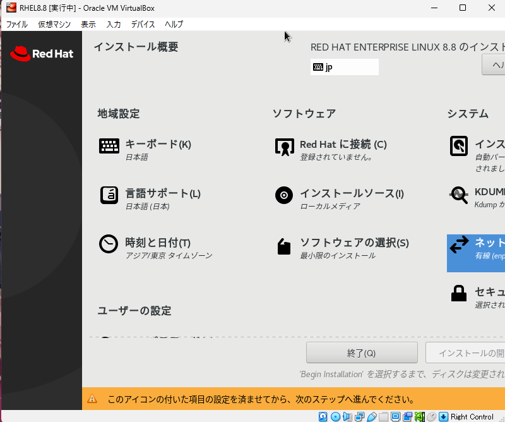Click the installation source disc icon
Viewport: 505px width, 422px height.
click(x=284, y=195)
